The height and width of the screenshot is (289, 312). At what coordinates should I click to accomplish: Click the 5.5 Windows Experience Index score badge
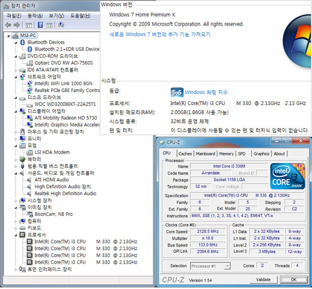point(177,93)
